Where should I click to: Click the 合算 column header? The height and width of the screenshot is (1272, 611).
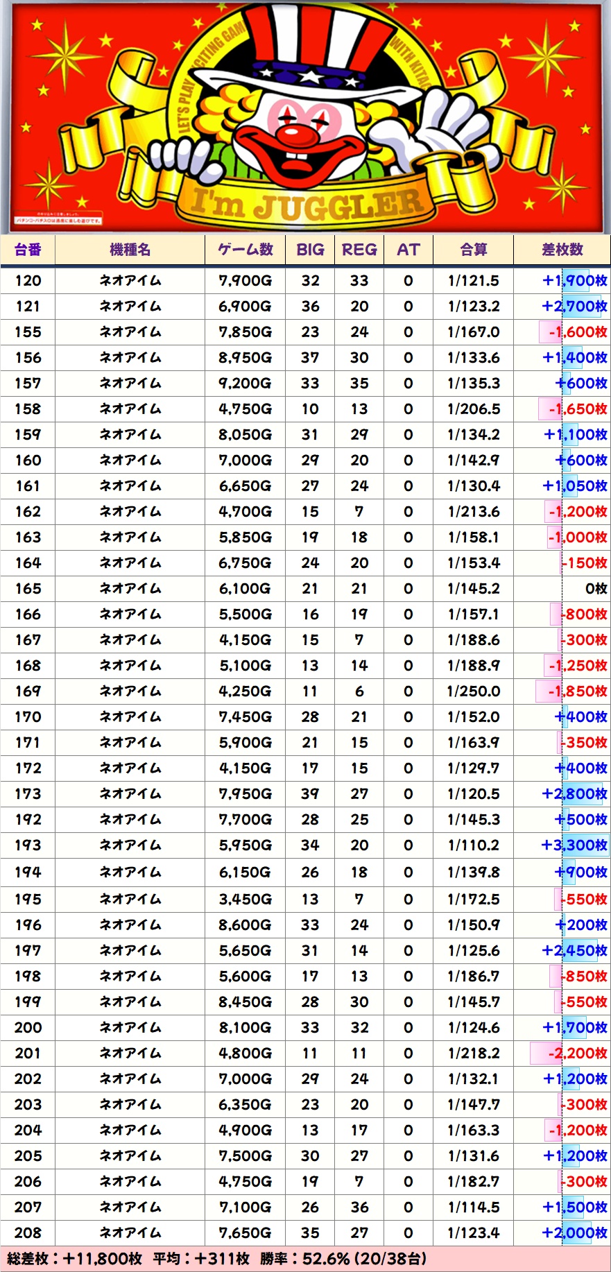pos(473,250)
